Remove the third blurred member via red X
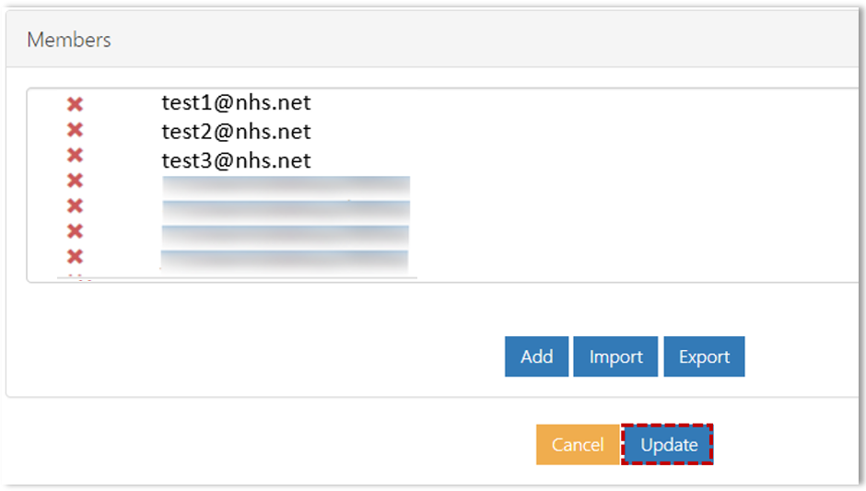 pos(76,231)
